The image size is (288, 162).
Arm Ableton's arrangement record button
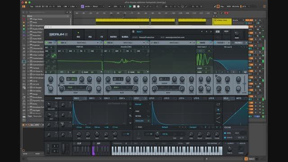(x=138, y=6)
